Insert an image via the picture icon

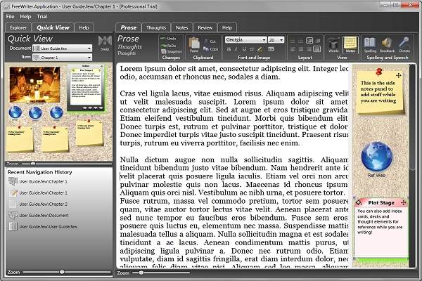tap(271, 49)
